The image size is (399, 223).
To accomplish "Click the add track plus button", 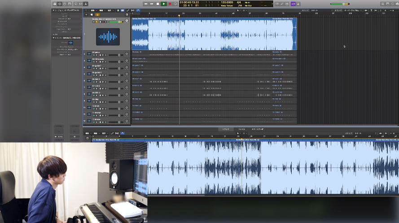I will click(x=86, y=14).
